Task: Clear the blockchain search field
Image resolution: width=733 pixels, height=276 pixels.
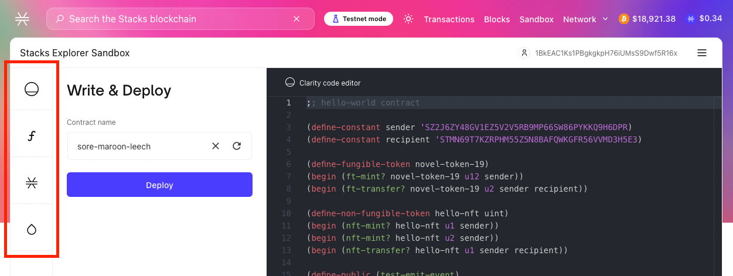Action: (x=296, y=19)
